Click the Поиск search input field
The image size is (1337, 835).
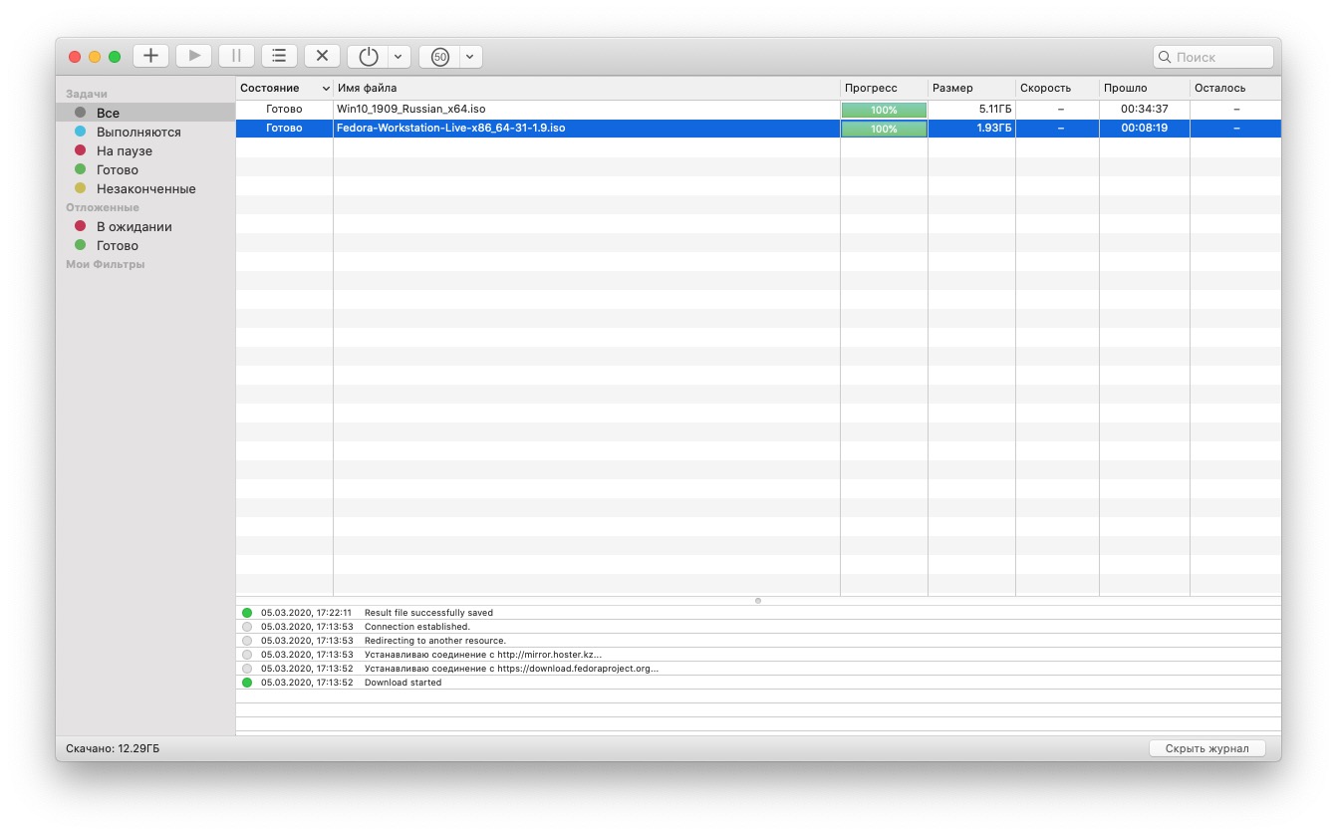[1221, 57]
